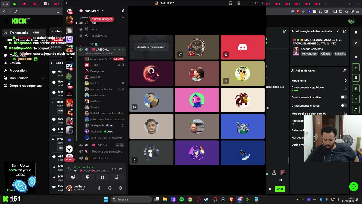Open Discord direct messages home icon
This screenshot has width=362, height=204.
click(x=69, y=11)
